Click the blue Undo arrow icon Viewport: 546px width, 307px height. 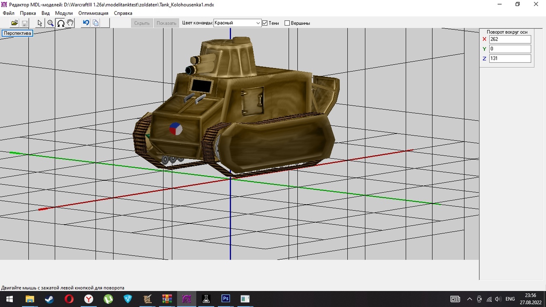coord(86,23)
